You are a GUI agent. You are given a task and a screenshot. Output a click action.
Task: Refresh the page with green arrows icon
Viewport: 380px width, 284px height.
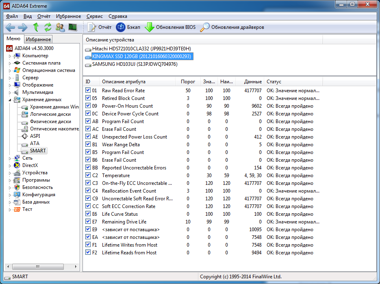pos(48,27)
